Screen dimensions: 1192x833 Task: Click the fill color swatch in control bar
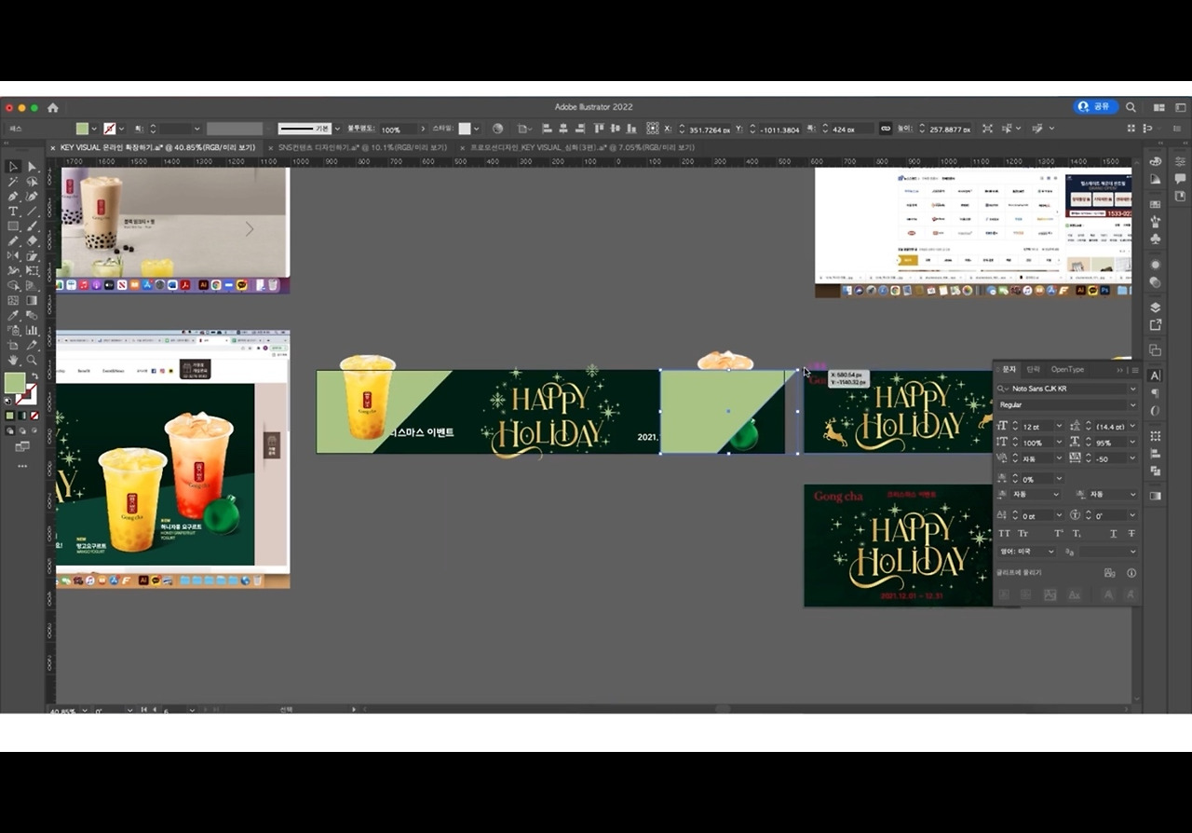tap(83, 129)
